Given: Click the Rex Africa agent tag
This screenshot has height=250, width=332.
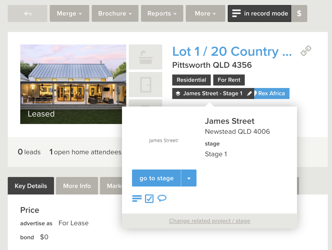Looking at the screenshot, I should tap(271, 93).
